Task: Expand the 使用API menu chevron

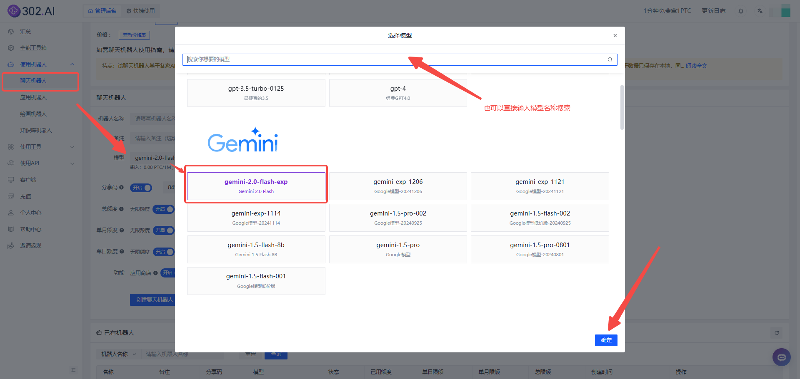Action: (x=72, y=163)
